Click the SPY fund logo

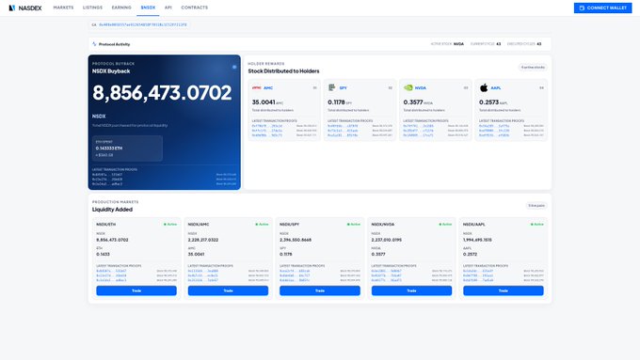pos(332,87)
